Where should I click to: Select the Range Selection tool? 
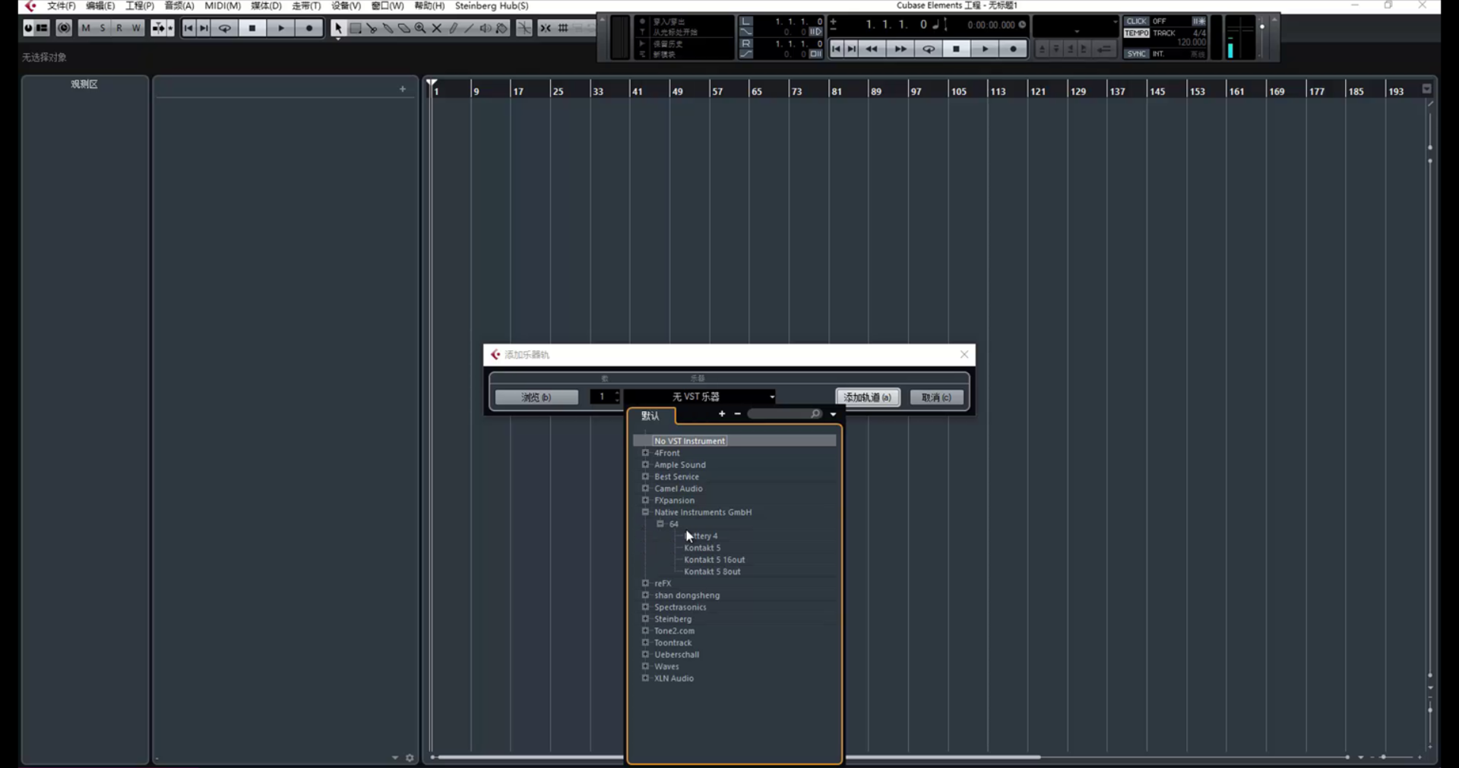tap(355, 28)
